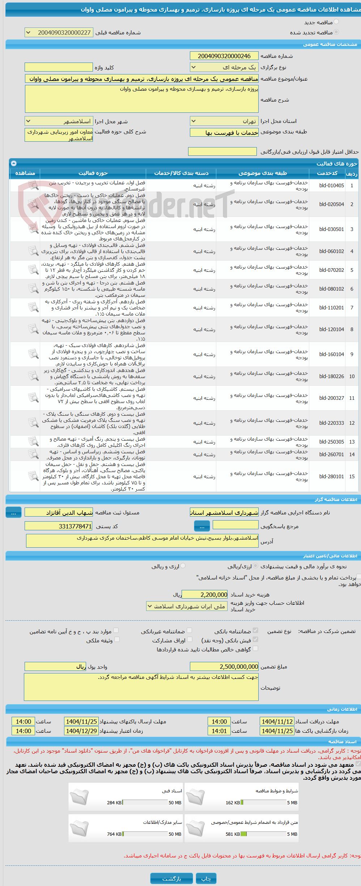Select the ارزی و ریالی radio option
Image resolution: width=361 pixels, height=886 pixels.
[x=183, y=566]
